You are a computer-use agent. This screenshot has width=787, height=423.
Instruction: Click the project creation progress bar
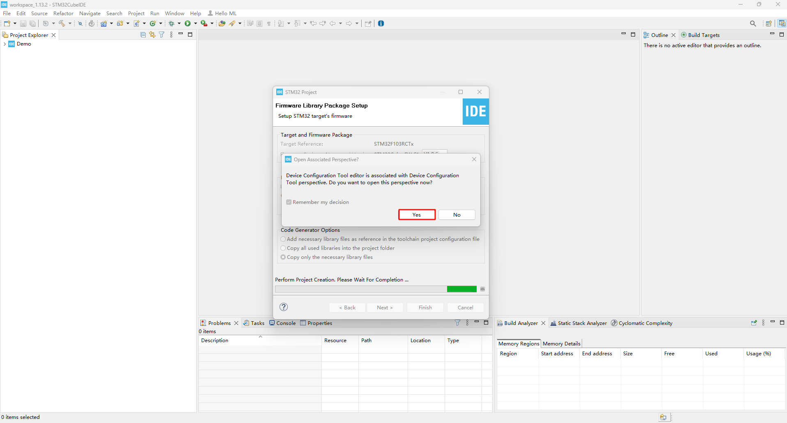376,289
